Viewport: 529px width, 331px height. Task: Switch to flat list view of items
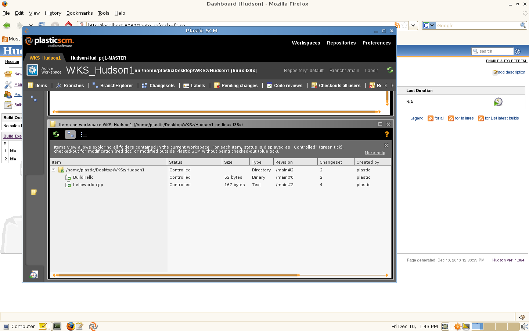pos(83,134)
